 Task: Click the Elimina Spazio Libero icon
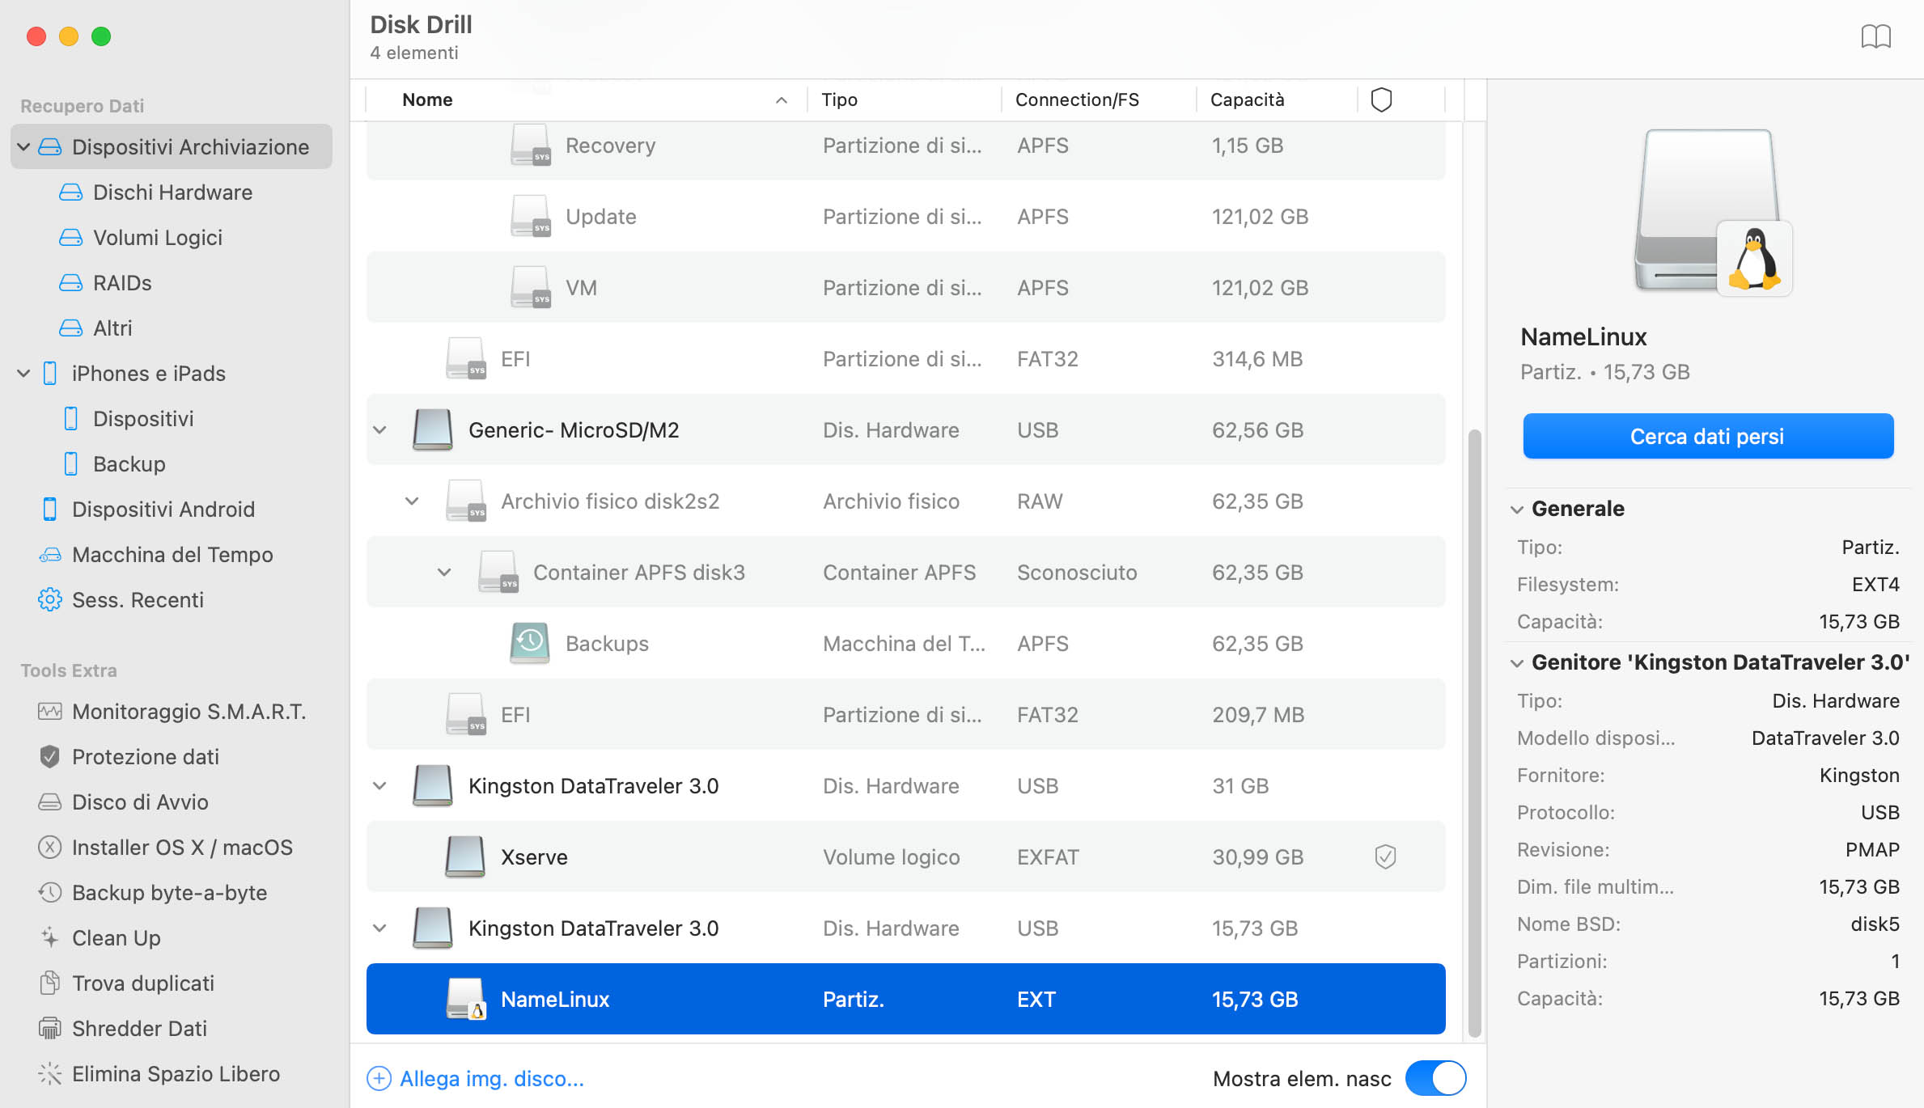coord(50,1074)
